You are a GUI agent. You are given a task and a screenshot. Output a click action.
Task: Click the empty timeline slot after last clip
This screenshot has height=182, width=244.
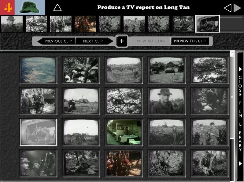(231, 24)
